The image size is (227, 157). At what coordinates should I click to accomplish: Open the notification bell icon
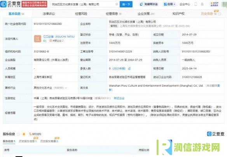(202, 4)
